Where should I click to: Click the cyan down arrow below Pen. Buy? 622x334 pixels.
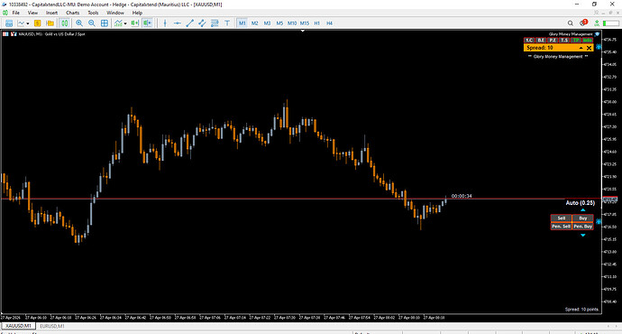pos(582,235)
